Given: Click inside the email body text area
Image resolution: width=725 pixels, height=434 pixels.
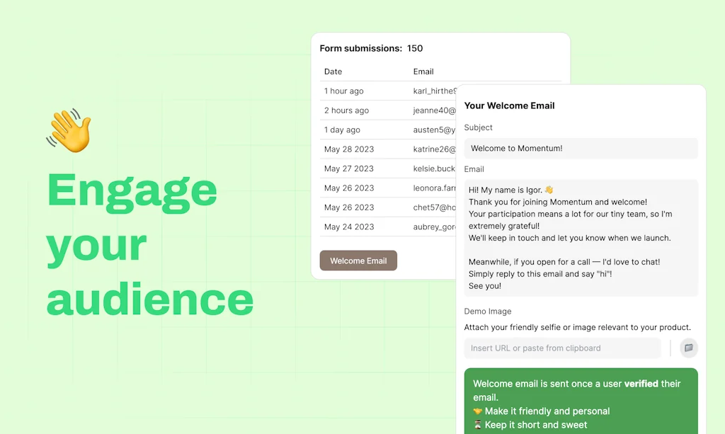Looking at the screenshot, I should (581, 237).
